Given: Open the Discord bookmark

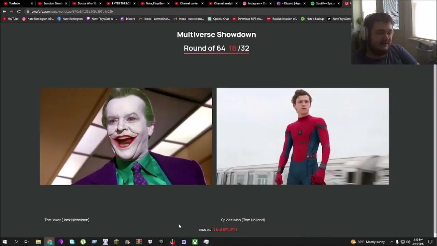Looking at the screenshot, I should [128, 19].
